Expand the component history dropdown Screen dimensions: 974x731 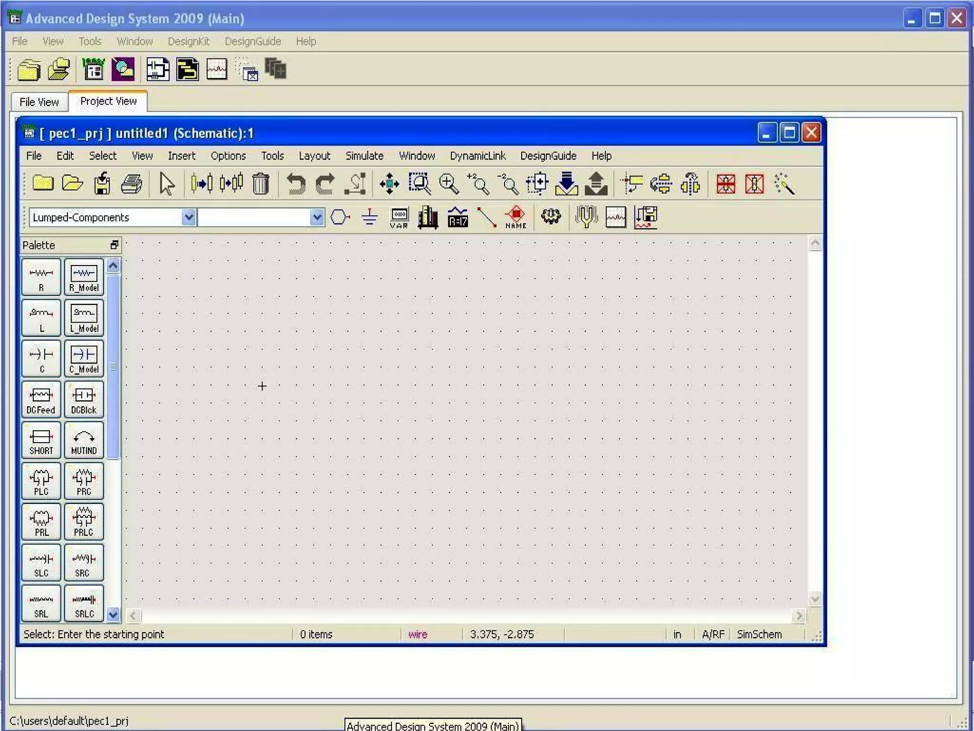pyautogui.click(x=317, y=217)
